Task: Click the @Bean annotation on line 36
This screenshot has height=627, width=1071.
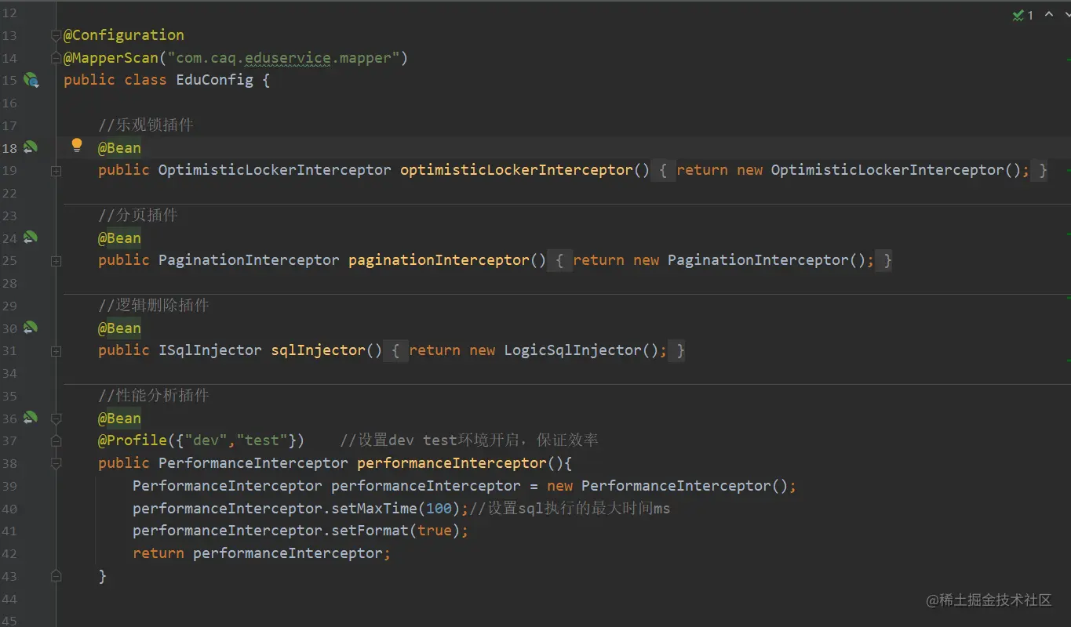Action: pyautogui.click(x=119, y=419)
